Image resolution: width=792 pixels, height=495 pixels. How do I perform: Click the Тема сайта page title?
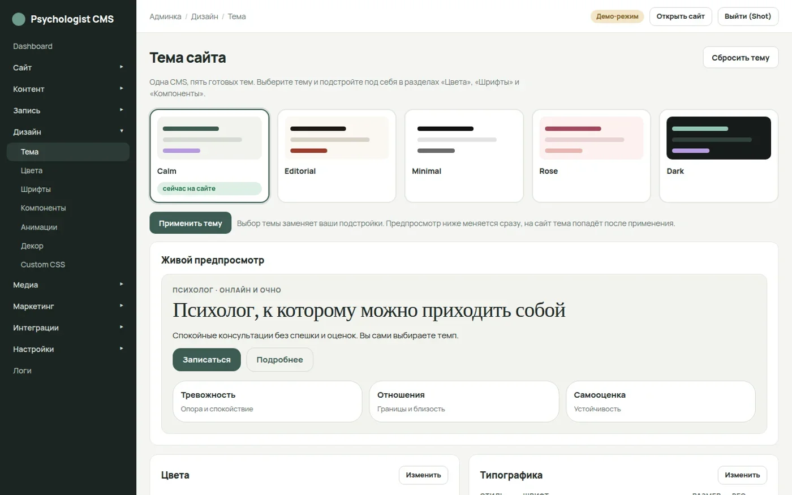pos(188,58)
